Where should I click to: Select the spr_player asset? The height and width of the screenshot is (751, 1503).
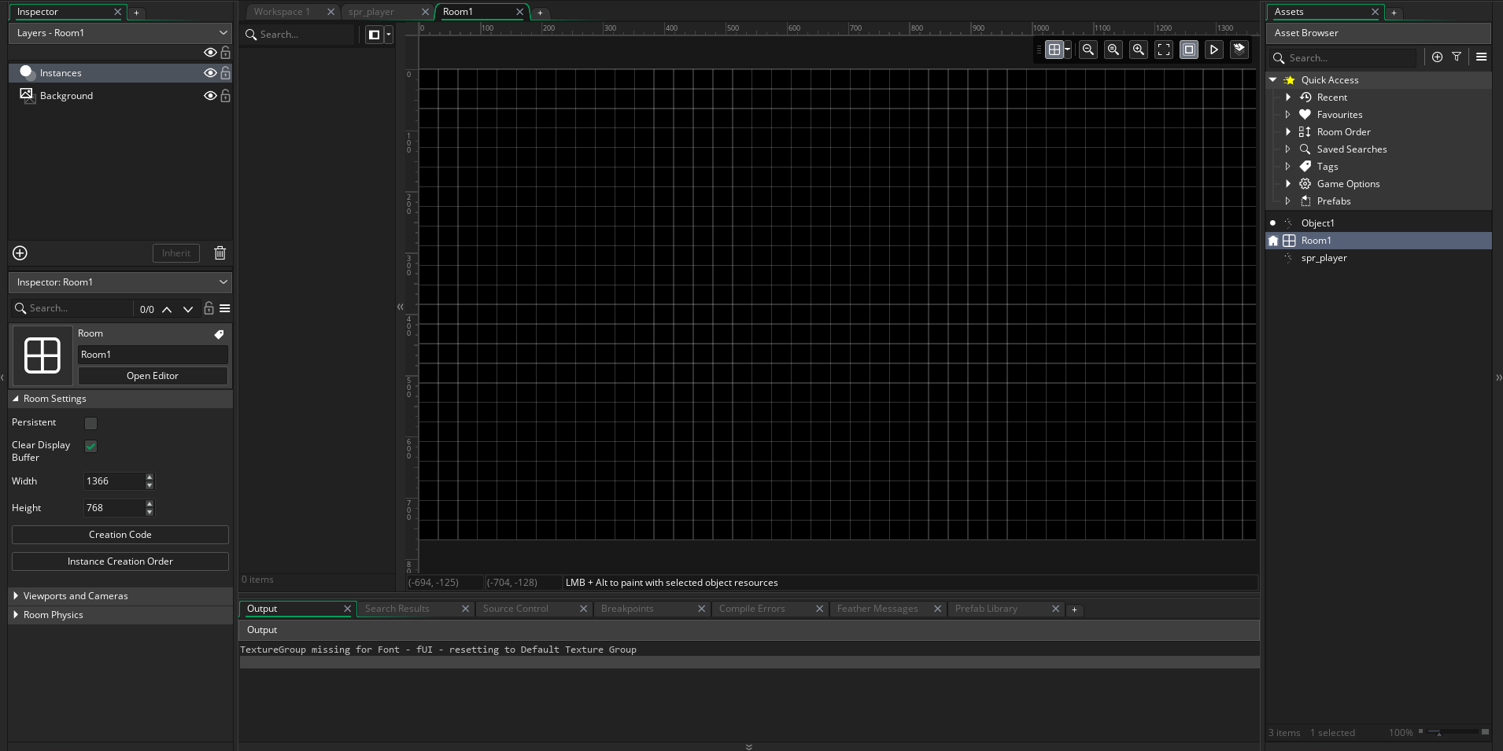1324,258
